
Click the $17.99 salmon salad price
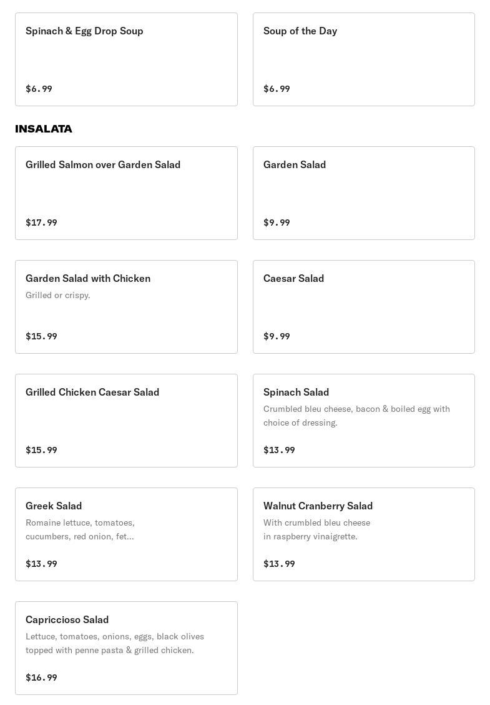coord(41,222)
